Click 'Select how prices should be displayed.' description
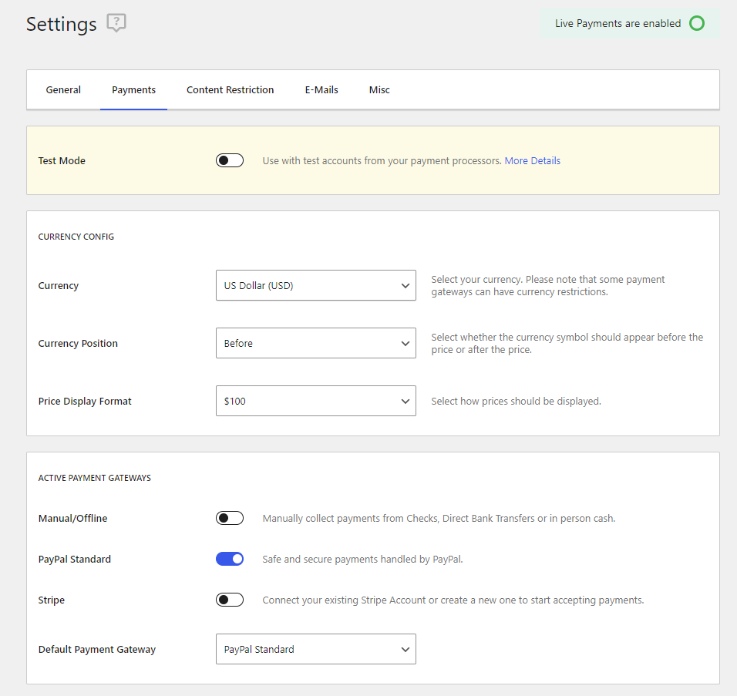Image resolution: width=737 pixels, height=696 pixels. point(516,402)
